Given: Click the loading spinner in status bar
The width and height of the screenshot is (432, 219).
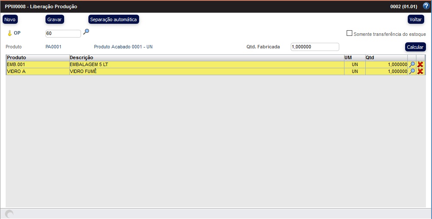Looking at the screenshot, I should click(x=9, y=214).
